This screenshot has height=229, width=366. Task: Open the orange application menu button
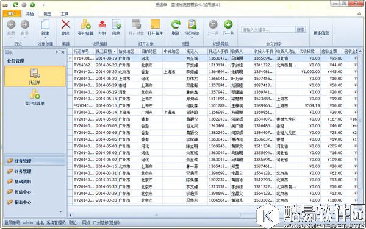click(x=12, y=13)
